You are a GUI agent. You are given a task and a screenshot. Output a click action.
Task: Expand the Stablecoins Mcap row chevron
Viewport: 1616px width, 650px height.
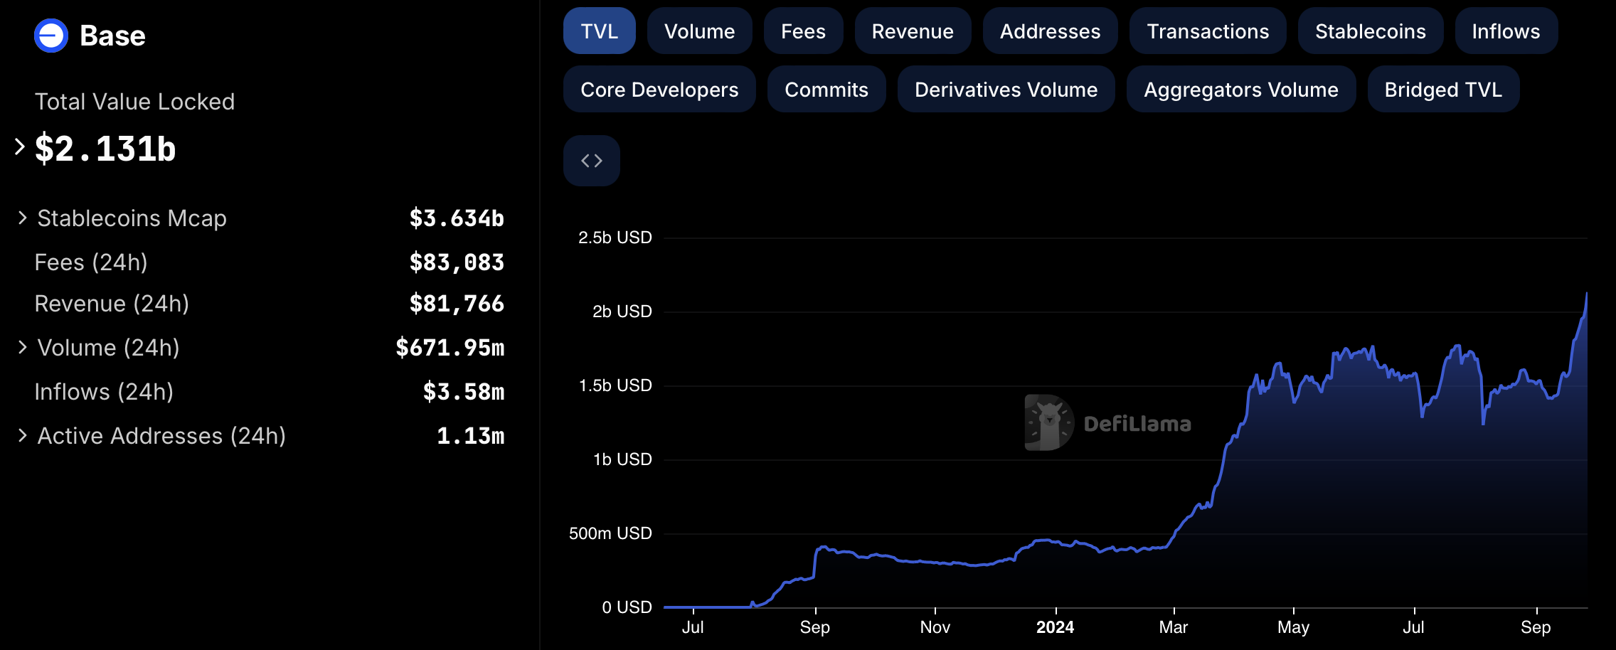click(23, 218)
